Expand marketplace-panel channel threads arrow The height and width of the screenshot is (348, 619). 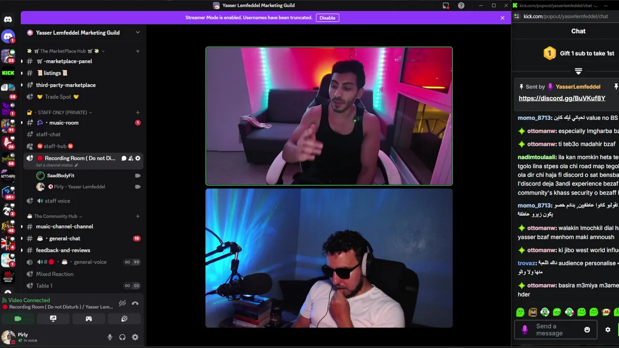pos(21,61)
